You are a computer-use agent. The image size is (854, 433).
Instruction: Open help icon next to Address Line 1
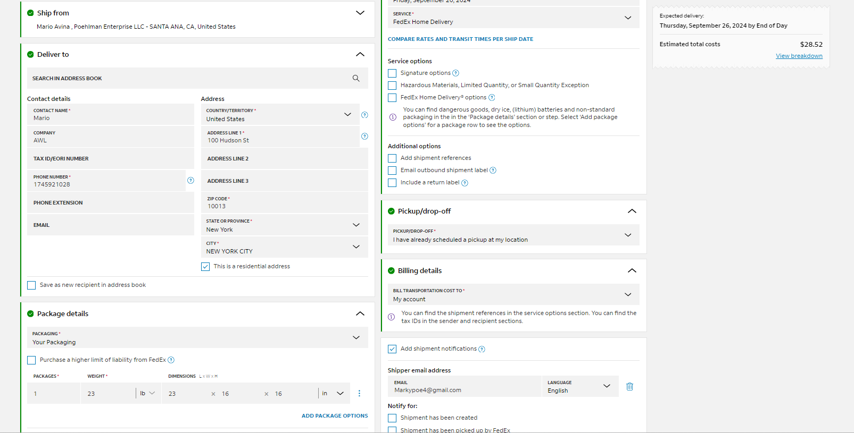(364, 137)
